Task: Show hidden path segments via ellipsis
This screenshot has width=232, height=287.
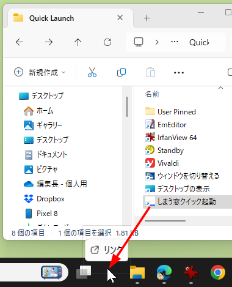Action: tap(175, 42)
